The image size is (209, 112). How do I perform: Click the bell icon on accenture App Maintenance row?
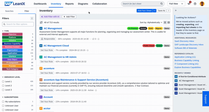pos(96,90)
